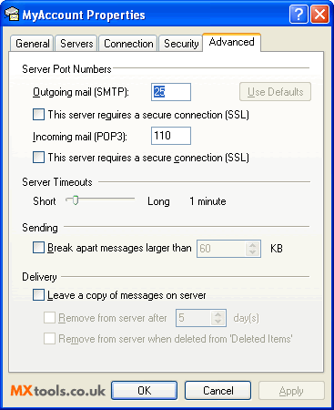Image resolution: width=334 pixels, height=410 pixels.
Task: Check Break apart messages larger than
Action: [38, 248]
